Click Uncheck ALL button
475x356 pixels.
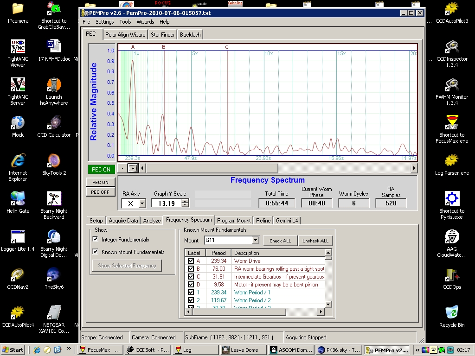315,241
